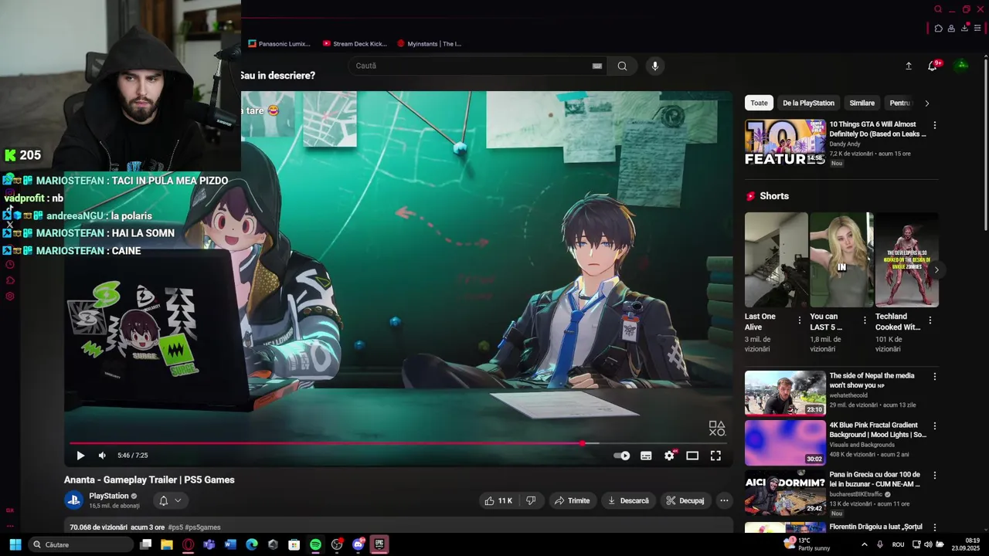
Task: Open more actions menu beside Decupaj
Action: [x=724, y=500]
